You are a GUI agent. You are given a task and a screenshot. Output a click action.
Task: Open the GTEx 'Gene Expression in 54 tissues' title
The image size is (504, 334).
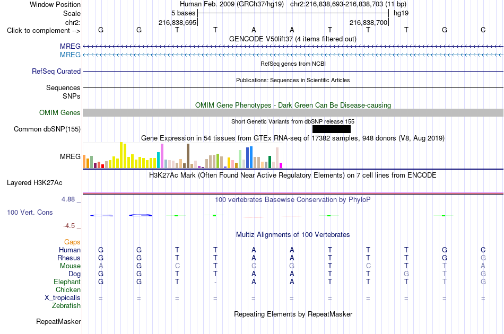pos(293,138)
